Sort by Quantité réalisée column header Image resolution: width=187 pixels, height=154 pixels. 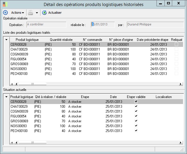point(61,39)
